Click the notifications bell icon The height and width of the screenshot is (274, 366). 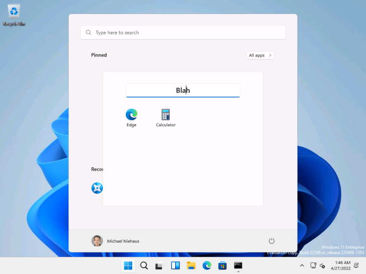pyautogui.click(x=356, y=265)
